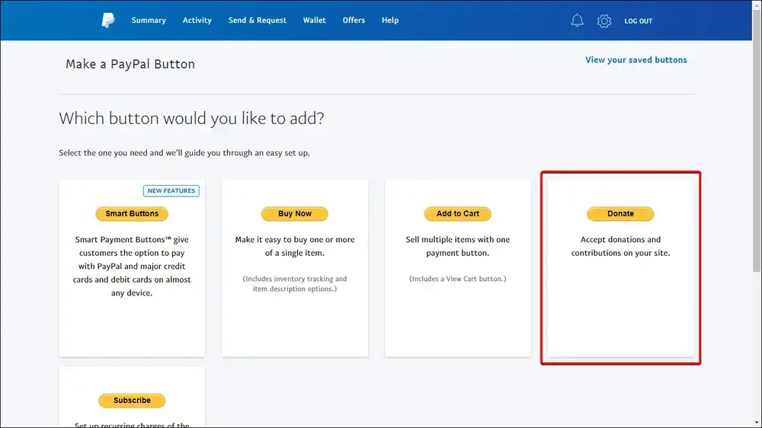Viewport: 762px width, 428px height.
Task: Click '(Includes a View Cart button.)' note
Action: [457, 279]
